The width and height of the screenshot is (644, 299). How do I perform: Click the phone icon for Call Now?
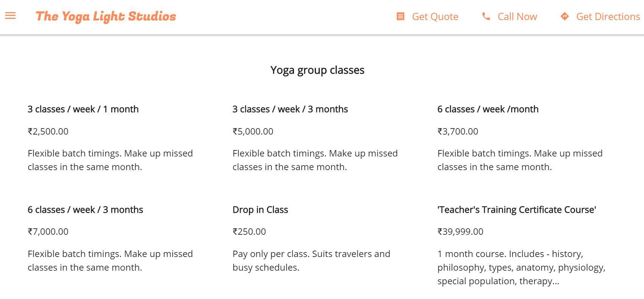point(486,17)
